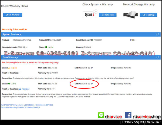The image size is (162, 125).
Task: Collapse the Base Warranty section
Action: coord(158,57)
